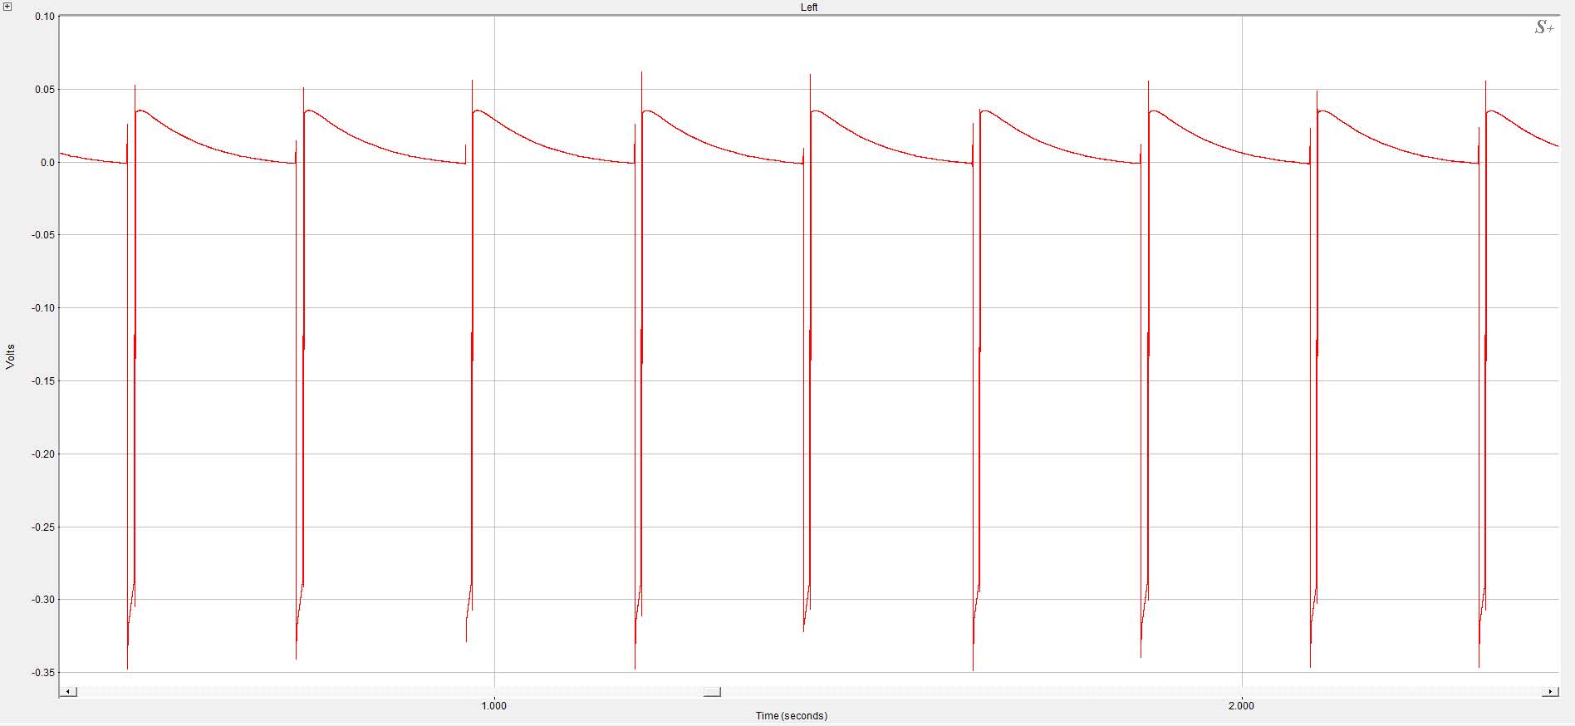The height and width of the screenshot is (726, 1575).
Task: Click the S+ icon in the plot corner
Action: pyautogui.click(x=1544, y=27)
